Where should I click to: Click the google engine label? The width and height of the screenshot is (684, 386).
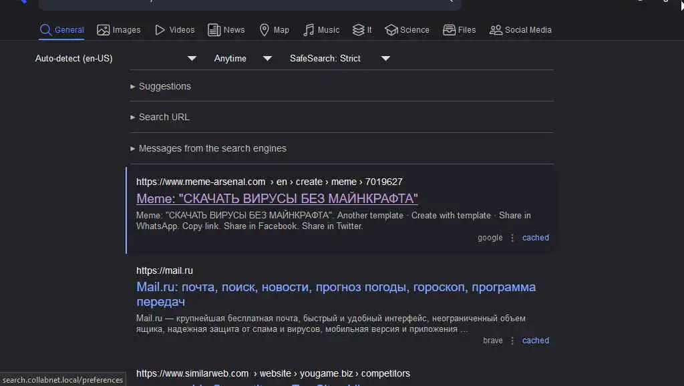(490, 238)
